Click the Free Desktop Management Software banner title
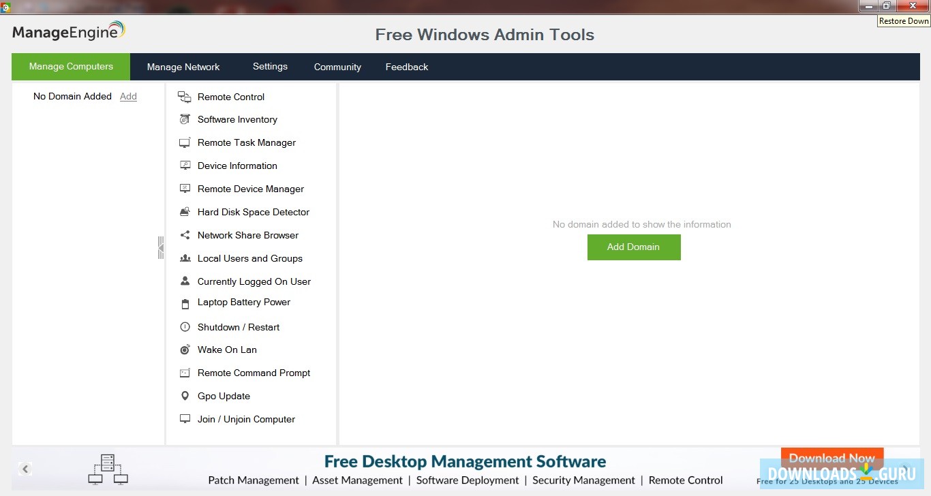Viewport: 931px width, 496px height. [465, 461]
